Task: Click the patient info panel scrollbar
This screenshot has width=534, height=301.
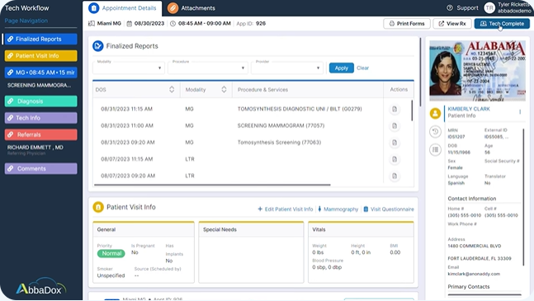Action: point(523,197)
